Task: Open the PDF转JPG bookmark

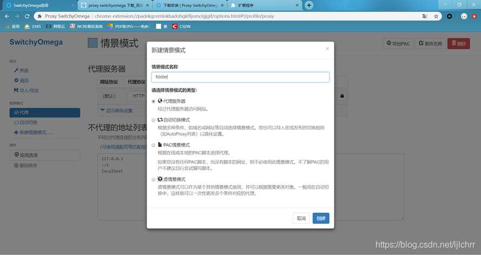Action: pyautogui.click(x=129, y=27)
